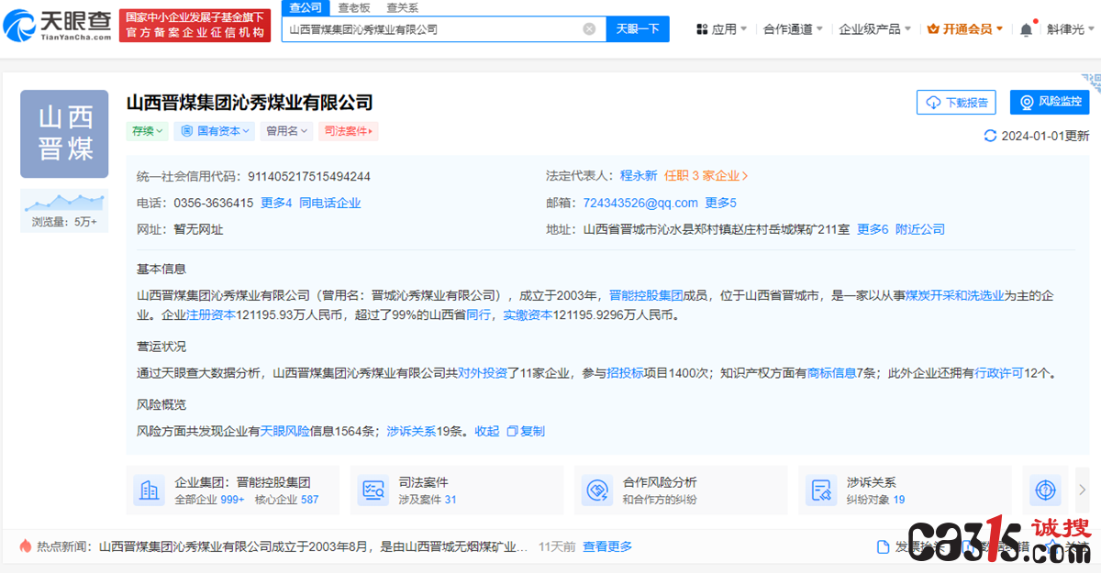1101x573 pixels.
Task: Click the 风险监控 button
Action: [x=1050, y=102]
